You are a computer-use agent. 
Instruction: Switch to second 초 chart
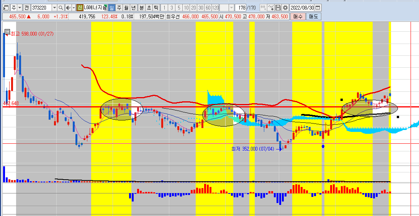pos(149,8)
